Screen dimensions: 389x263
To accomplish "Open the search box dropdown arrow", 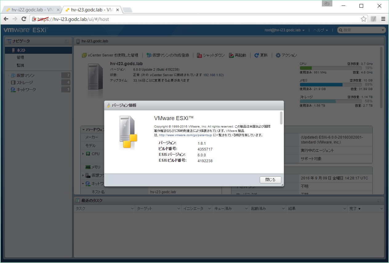I will 383,30.
